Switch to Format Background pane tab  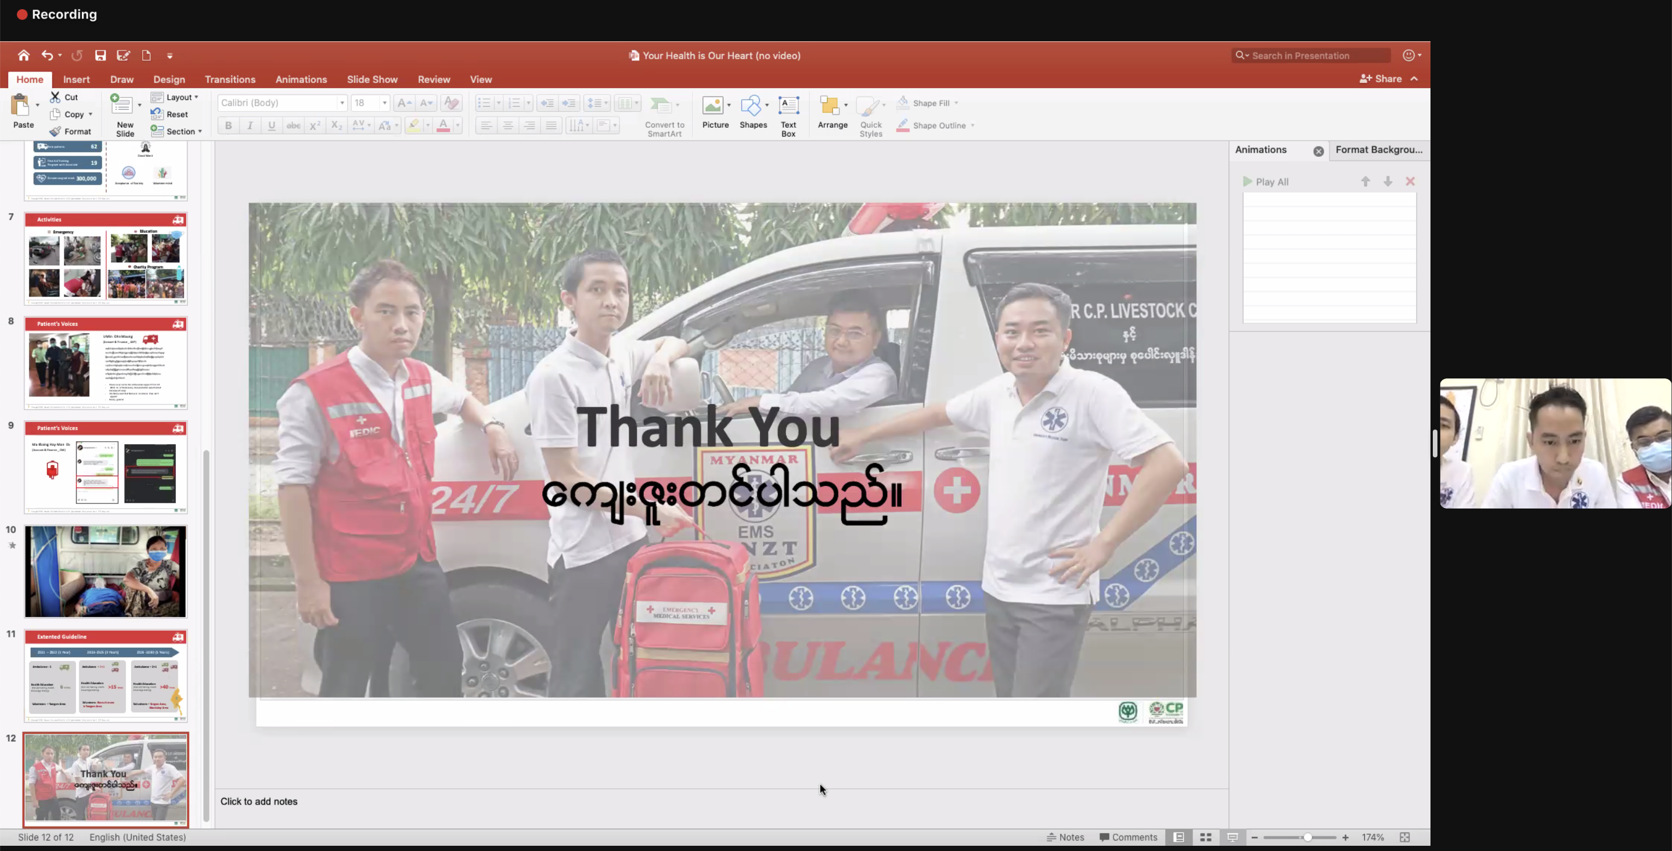point(1378,150)
